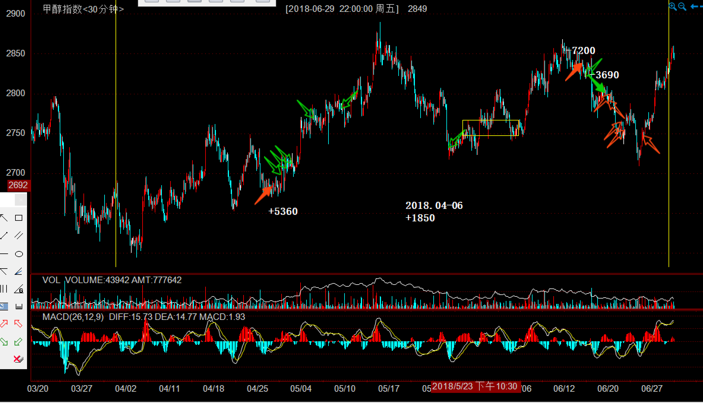Select the arrow line drawing tool
This screenshot has height=403, width=703.
pos(4,218)
